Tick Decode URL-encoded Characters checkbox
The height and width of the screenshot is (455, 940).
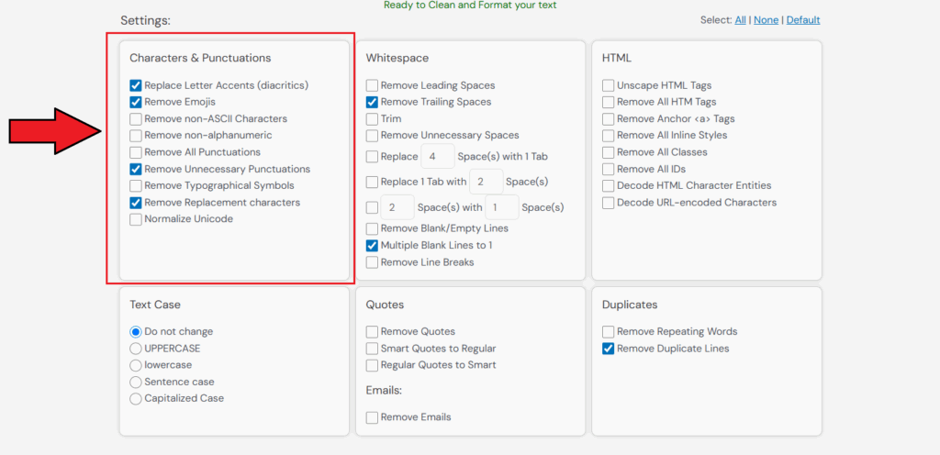pos(609,203)
